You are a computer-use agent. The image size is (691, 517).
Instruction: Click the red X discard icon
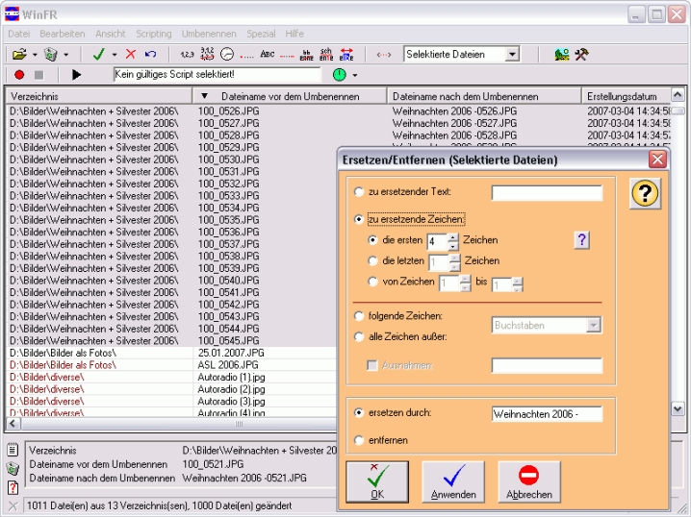click(130, 55)
